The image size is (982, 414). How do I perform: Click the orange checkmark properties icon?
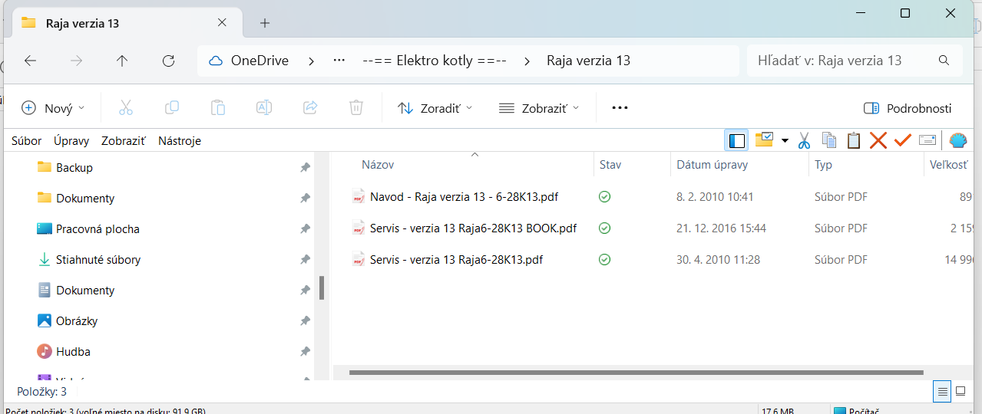(x=902, y=140)
